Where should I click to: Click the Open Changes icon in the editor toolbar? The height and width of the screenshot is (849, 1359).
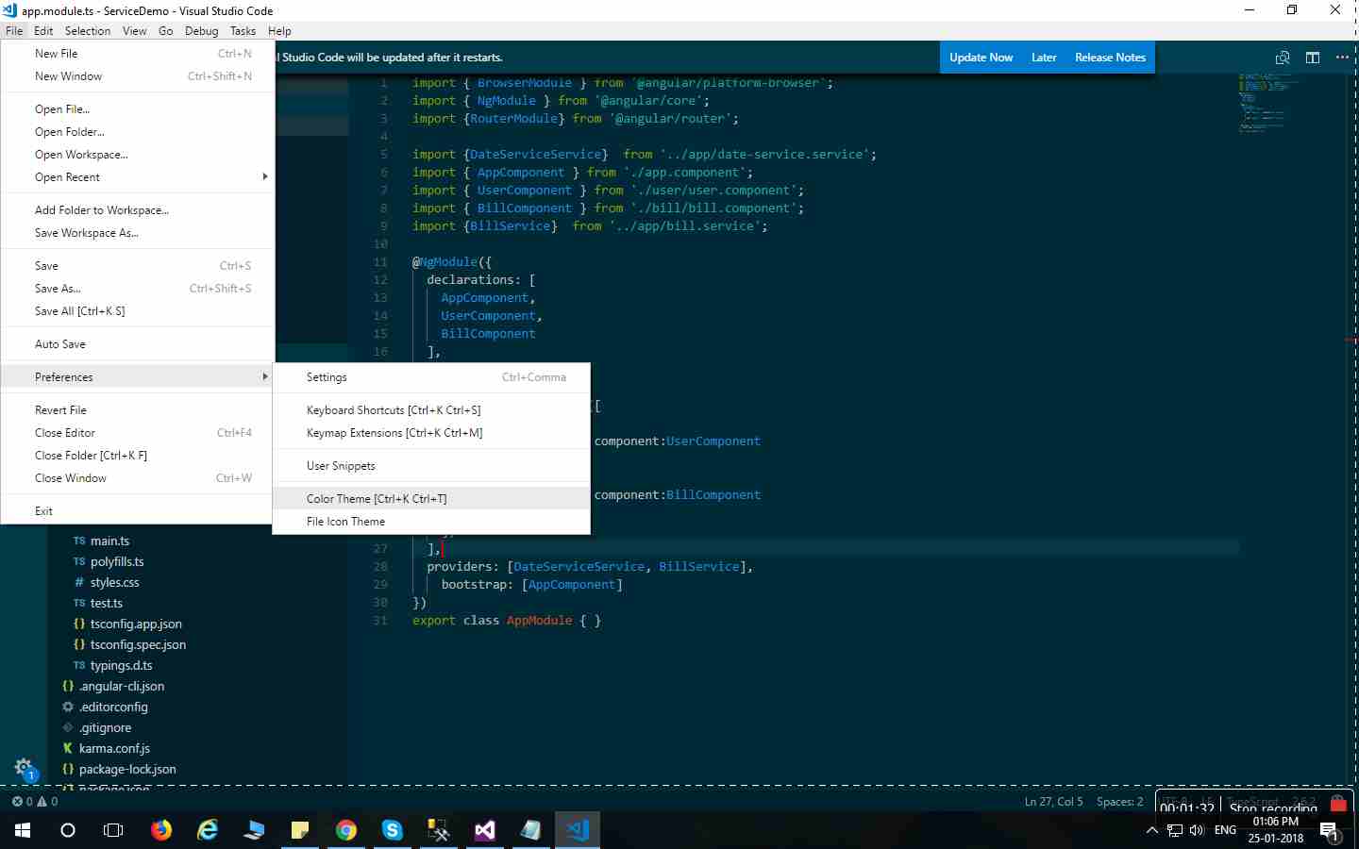pos(1283,58)
